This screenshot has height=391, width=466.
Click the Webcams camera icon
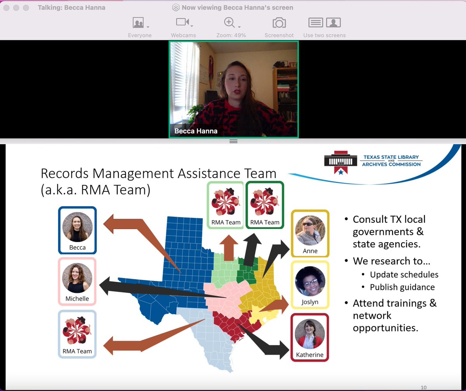point(182,22)
